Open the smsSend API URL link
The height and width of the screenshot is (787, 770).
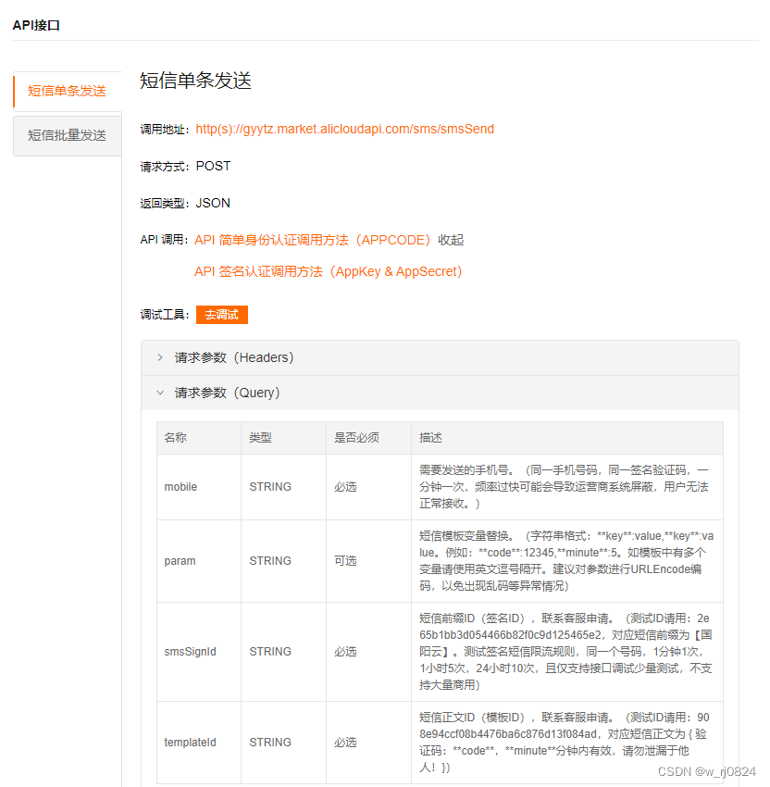(344, 129)
